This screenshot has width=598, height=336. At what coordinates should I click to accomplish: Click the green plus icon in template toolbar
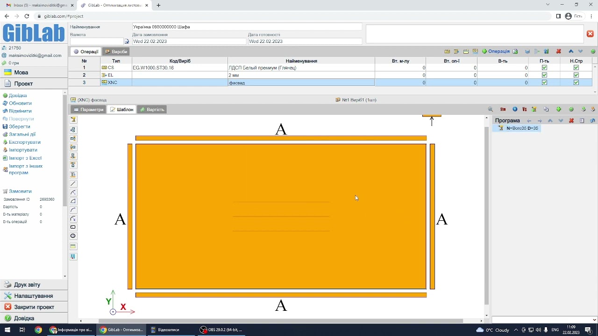tap(558, 109)
